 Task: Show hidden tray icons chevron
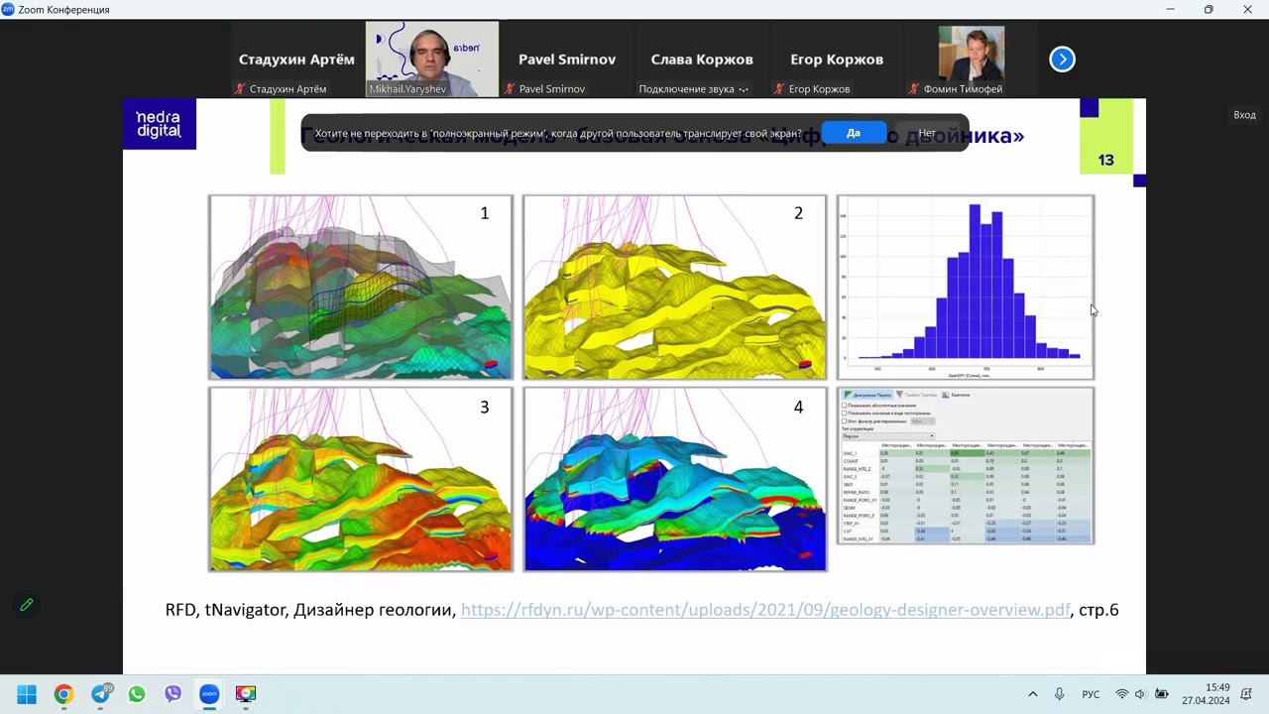point(1032,694)
